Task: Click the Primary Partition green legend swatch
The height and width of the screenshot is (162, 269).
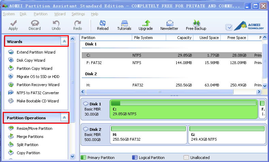Action: tap(83, 157)
